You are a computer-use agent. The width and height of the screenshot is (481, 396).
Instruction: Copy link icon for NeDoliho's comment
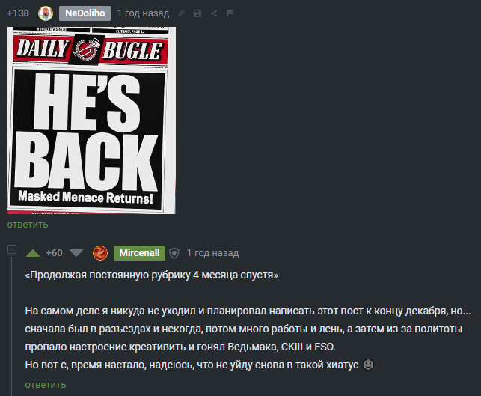point(181,13)
